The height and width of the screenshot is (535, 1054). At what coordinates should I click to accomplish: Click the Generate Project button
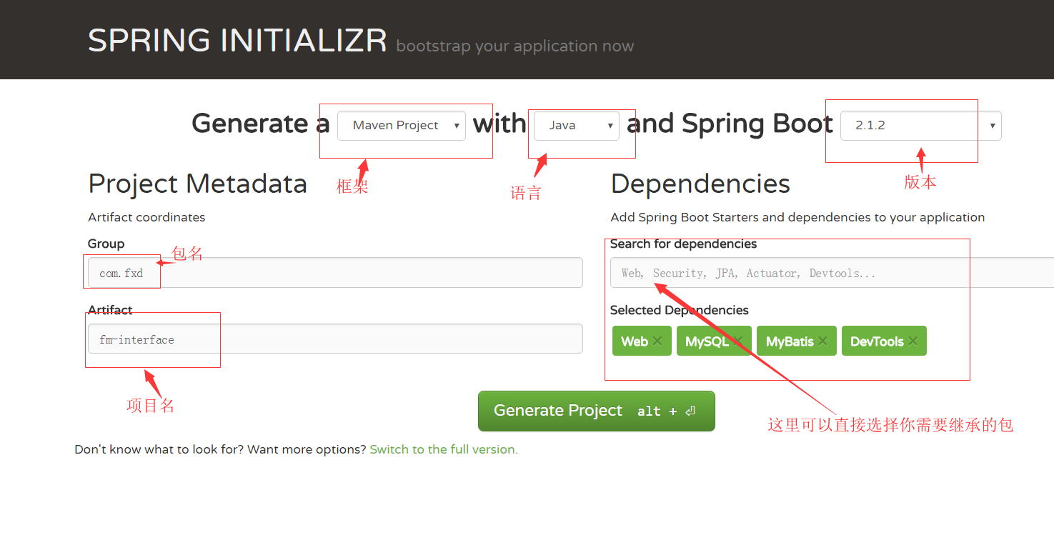click(597, 411)
